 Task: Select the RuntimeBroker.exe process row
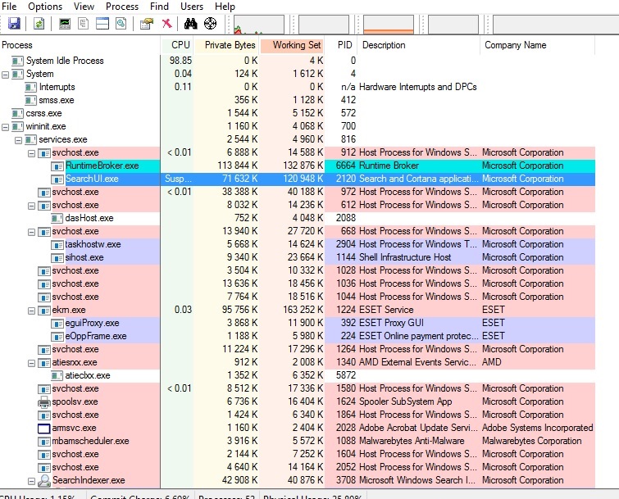point(102,166)
